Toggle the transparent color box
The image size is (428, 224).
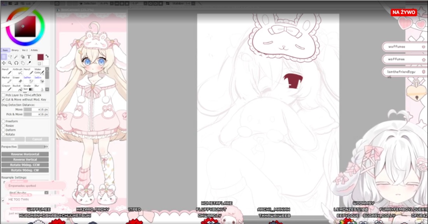(39, 64)
